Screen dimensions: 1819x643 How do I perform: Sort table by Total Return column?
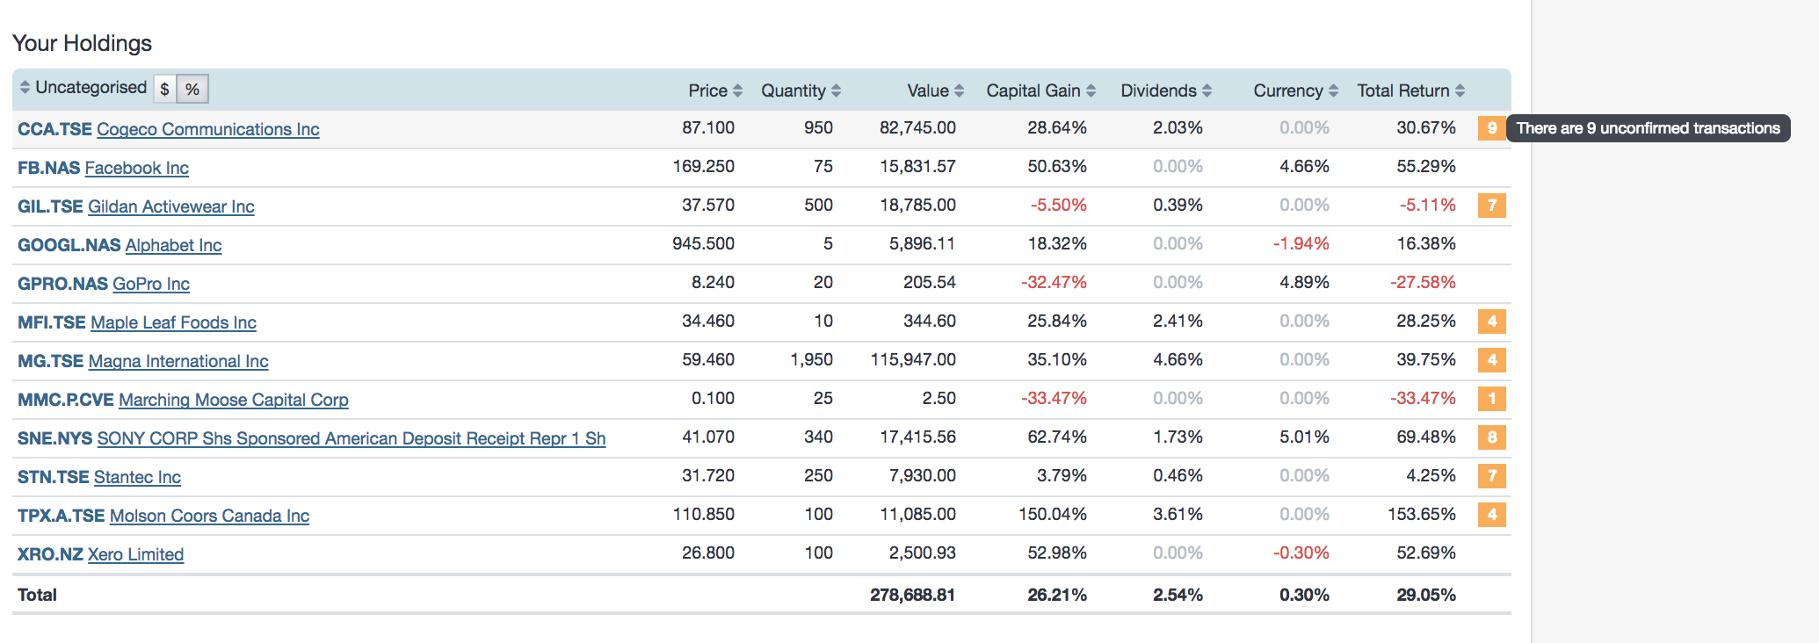click(1410, 90)
